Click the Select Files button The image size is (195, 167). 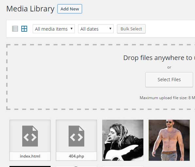169,80
